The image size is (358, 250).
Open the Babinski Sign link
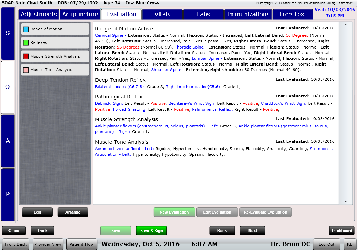109,103
